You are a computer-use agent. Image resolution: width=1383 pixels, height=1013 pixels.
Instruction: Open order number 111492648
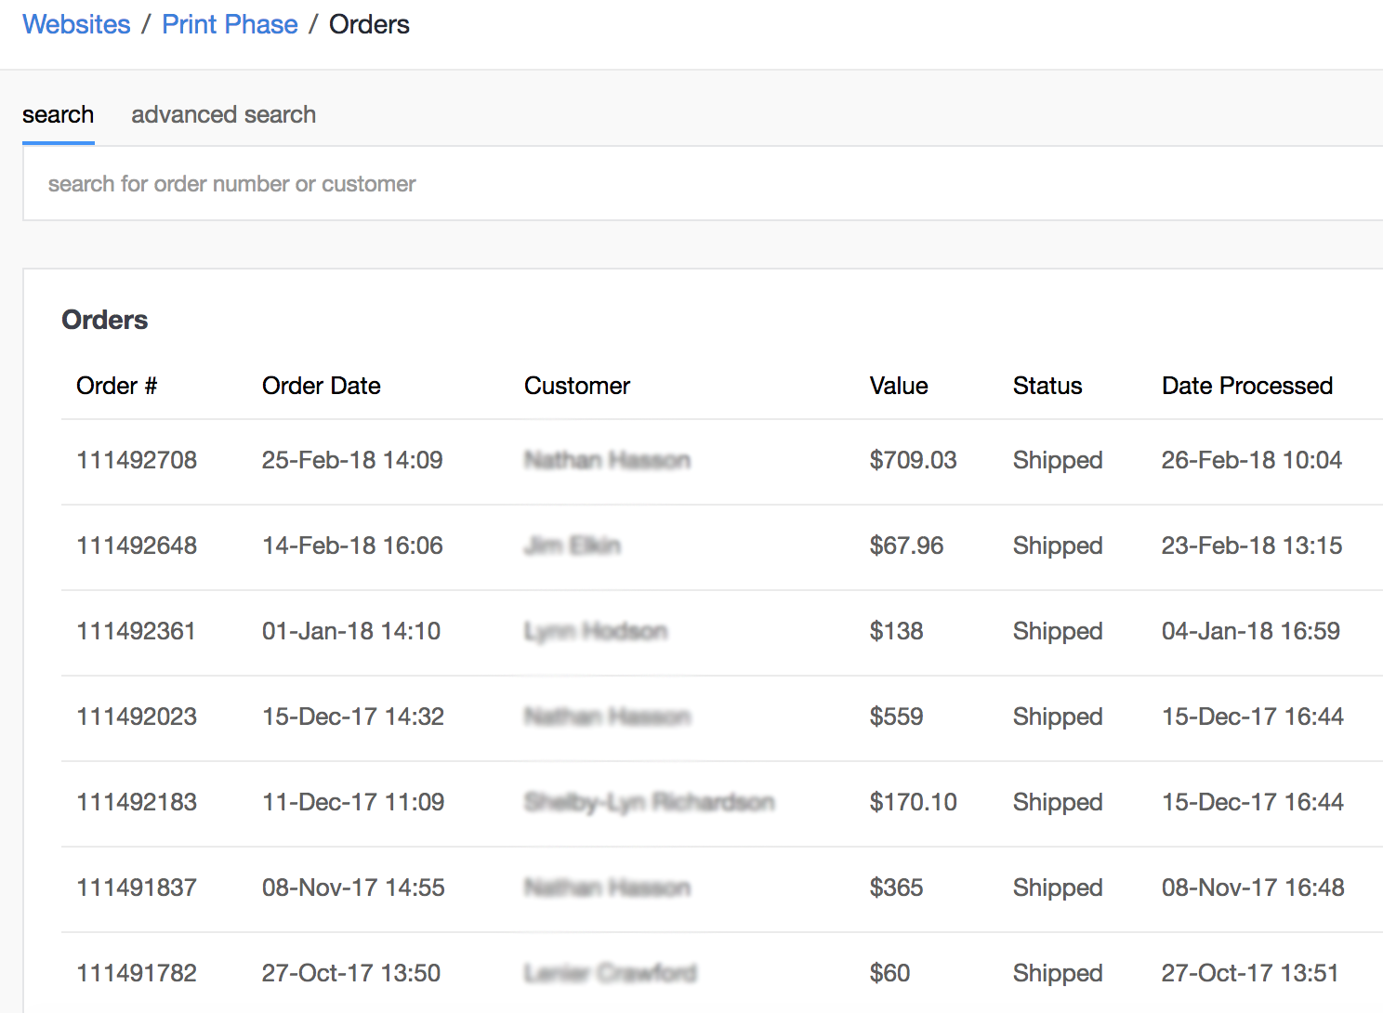click(137, 546)
